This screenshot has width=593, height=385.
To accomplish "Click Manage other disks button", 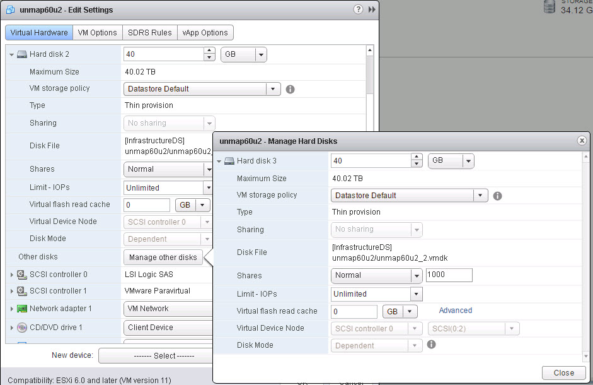I will coord(163,258).
